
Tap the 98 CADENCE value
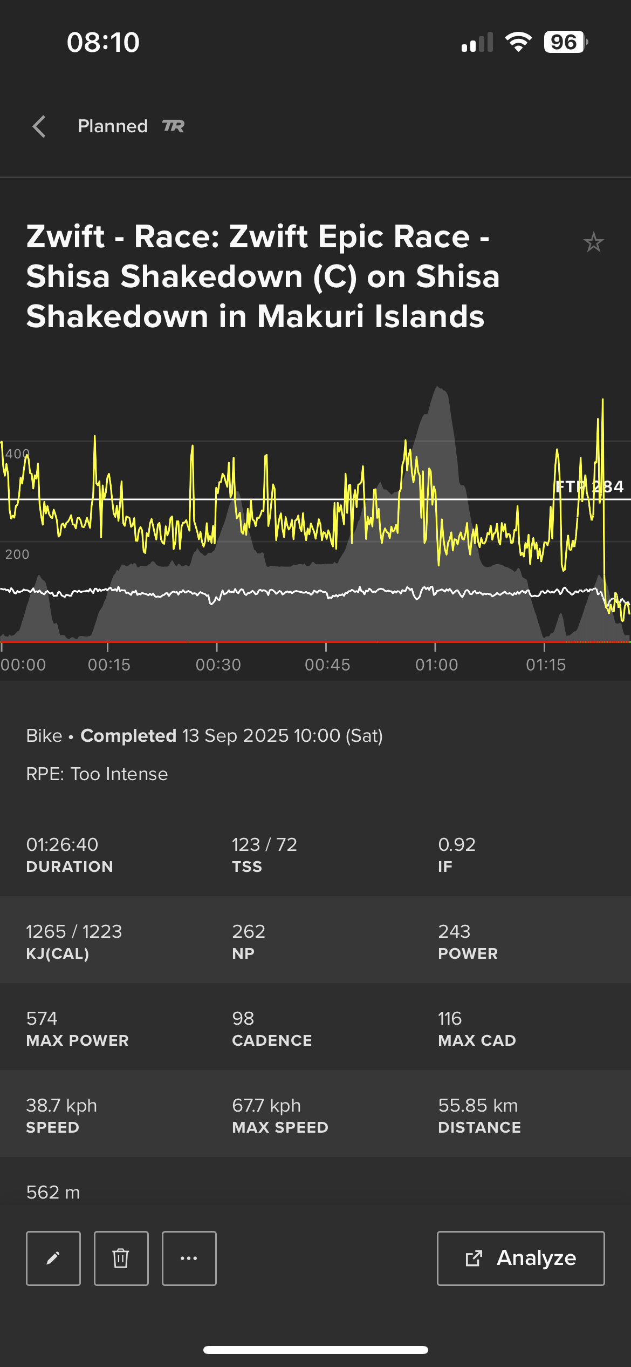pos(243,1018)
